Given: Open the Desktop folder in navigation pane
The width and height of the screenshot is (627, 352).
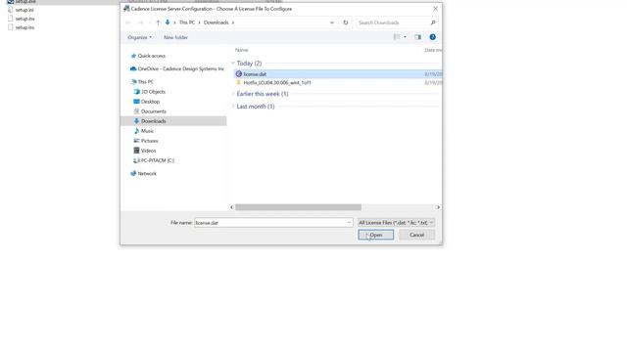Looking at the screenshot, I should tap(150, 102).
